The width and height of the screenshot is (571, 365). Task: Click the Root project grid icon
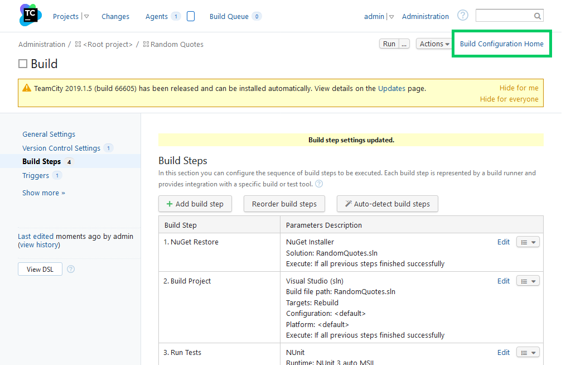coord(78,44)
